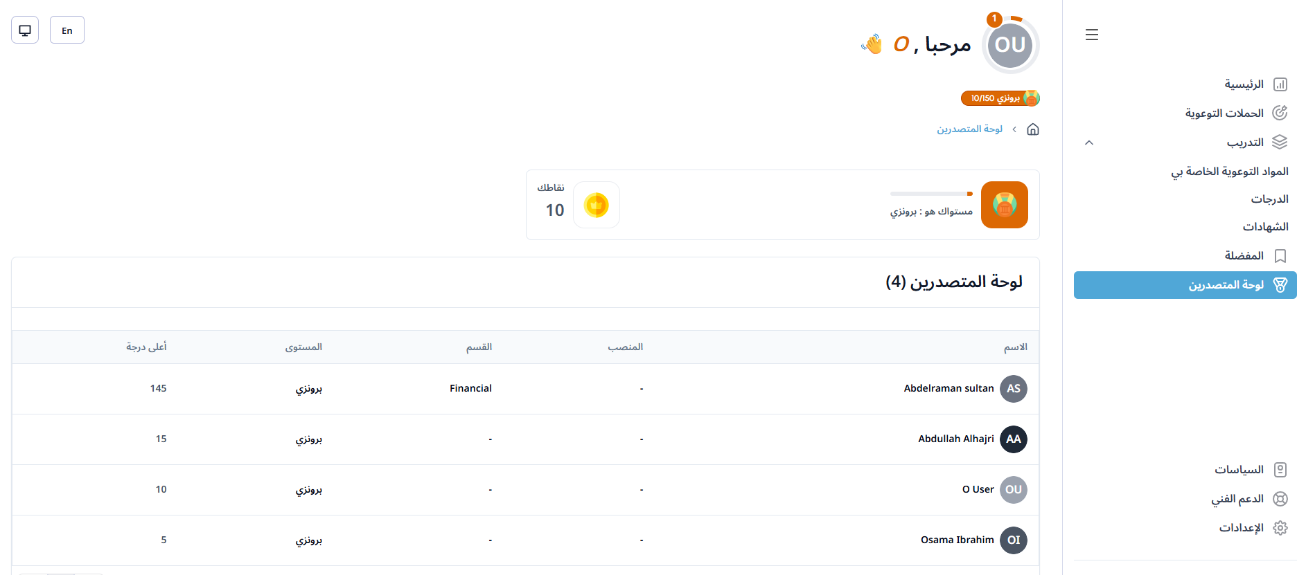
Task: Click the home breadcrumb icon
Action: (x=1033, y=129)
